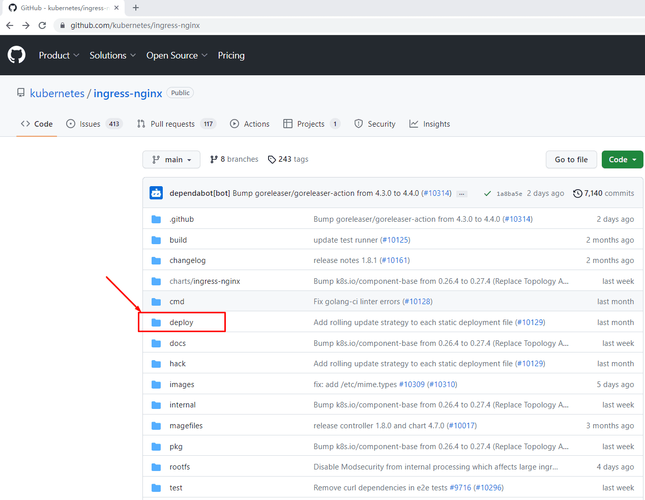Click the rootfs folder icon
Viewport: 645px width, 500px height.
pos(156,467)
